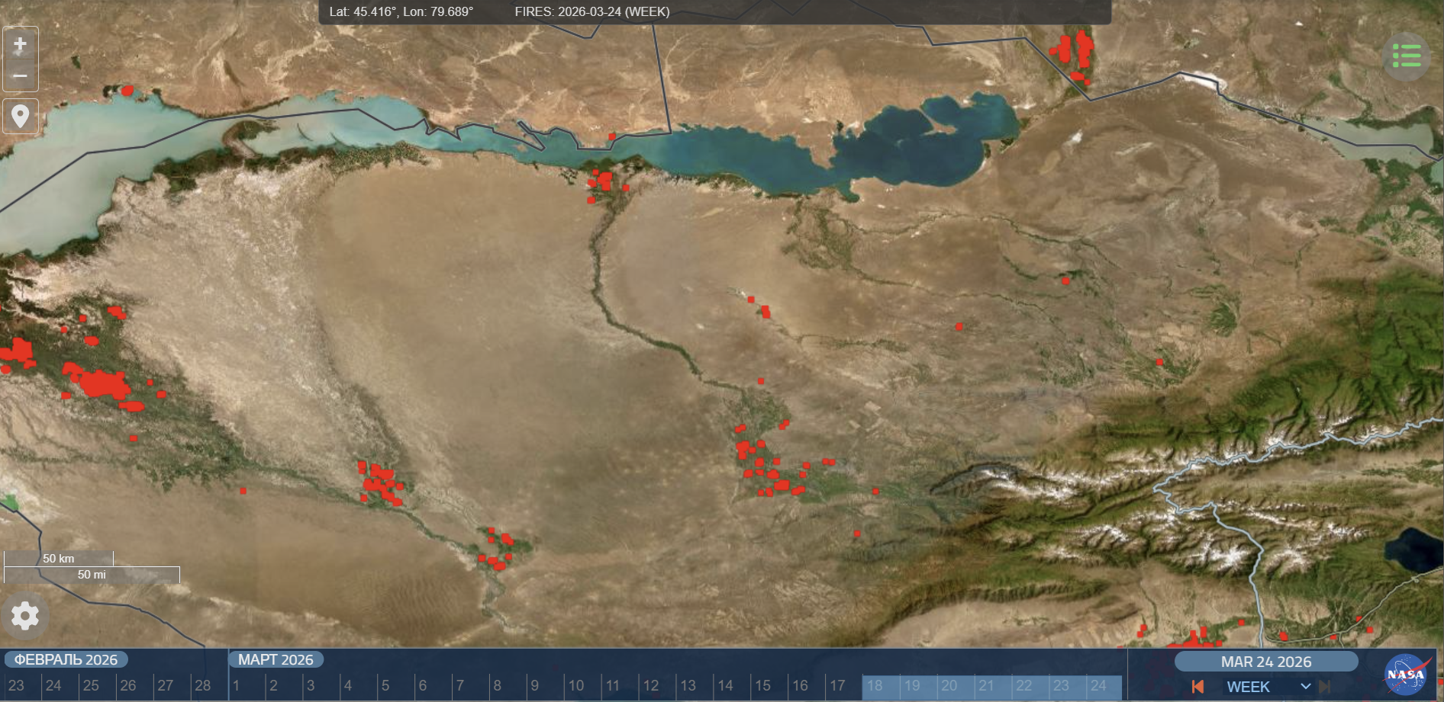Open the settings gear
This screenshot has width=1444, height=702.
[x=24, y=615]
